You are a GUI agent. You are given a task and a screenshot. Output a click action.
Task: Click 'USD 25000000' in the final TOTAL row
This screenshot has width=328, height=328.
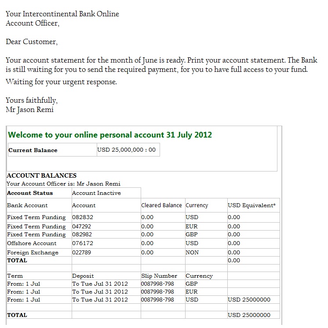[x=249, y=315]
